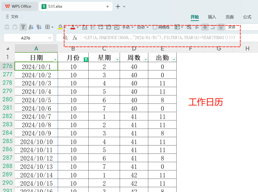Select the 531.xlsx document tab
258x192 pixels.
[76, 6]
